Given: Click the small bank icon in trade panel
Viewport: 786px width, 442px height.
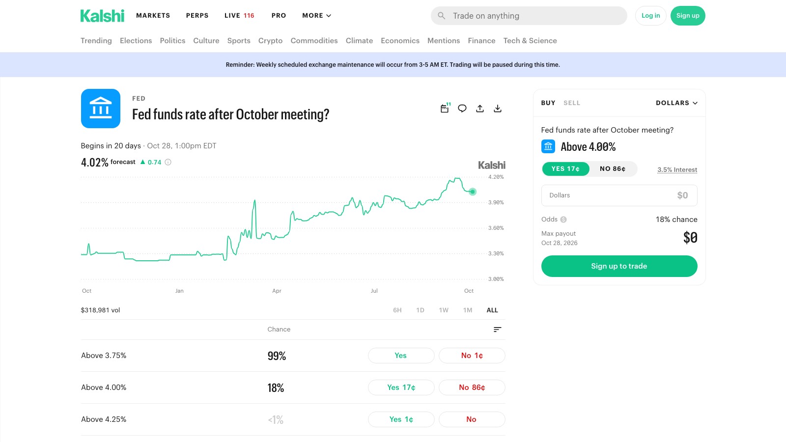Looking at the screenshot, I should [x=548, y=146].
